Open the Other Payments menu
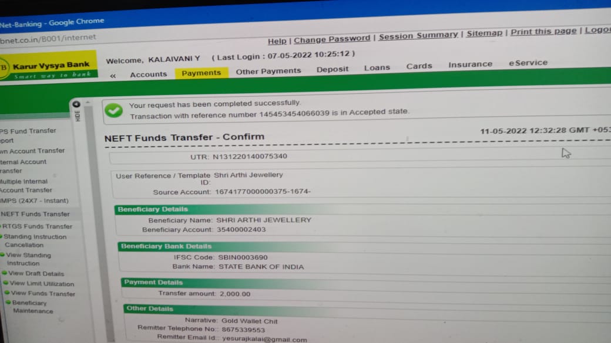Viewport: 611px width, 343px height. (x=268, y=71)
